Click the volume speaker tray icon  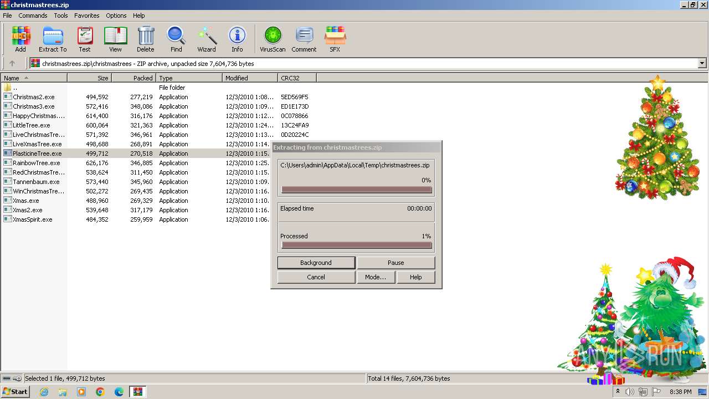tap(630, 392)
